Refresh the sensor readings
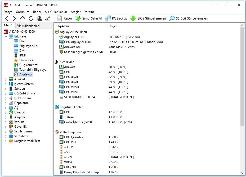 coord(31,18)
